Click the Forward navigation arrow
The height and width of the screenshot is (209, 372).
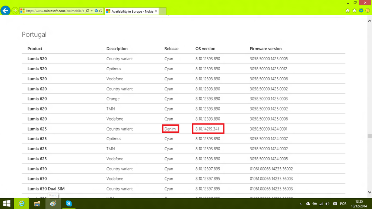(x=15, y=10)
